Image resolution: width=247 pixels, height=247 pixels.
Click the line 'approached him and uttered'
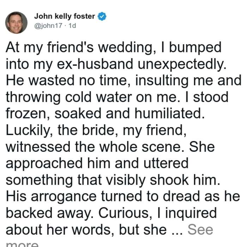click(x=97, y=164)
